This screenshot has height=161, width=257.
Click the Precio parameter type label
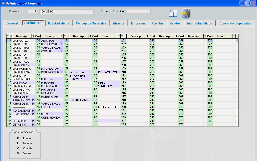tap(27, 138)
